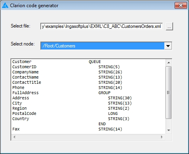Click the STRING(5) type
This screenshot has width=189, height=154.
pos(109,67)
